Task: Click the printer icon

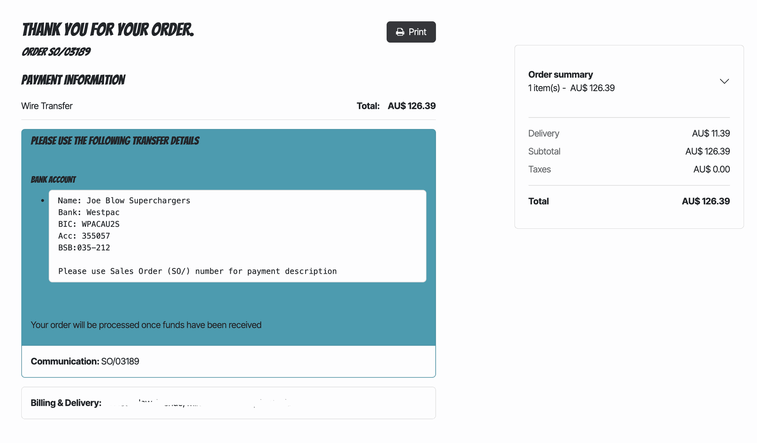Action: tap(400, 32)
